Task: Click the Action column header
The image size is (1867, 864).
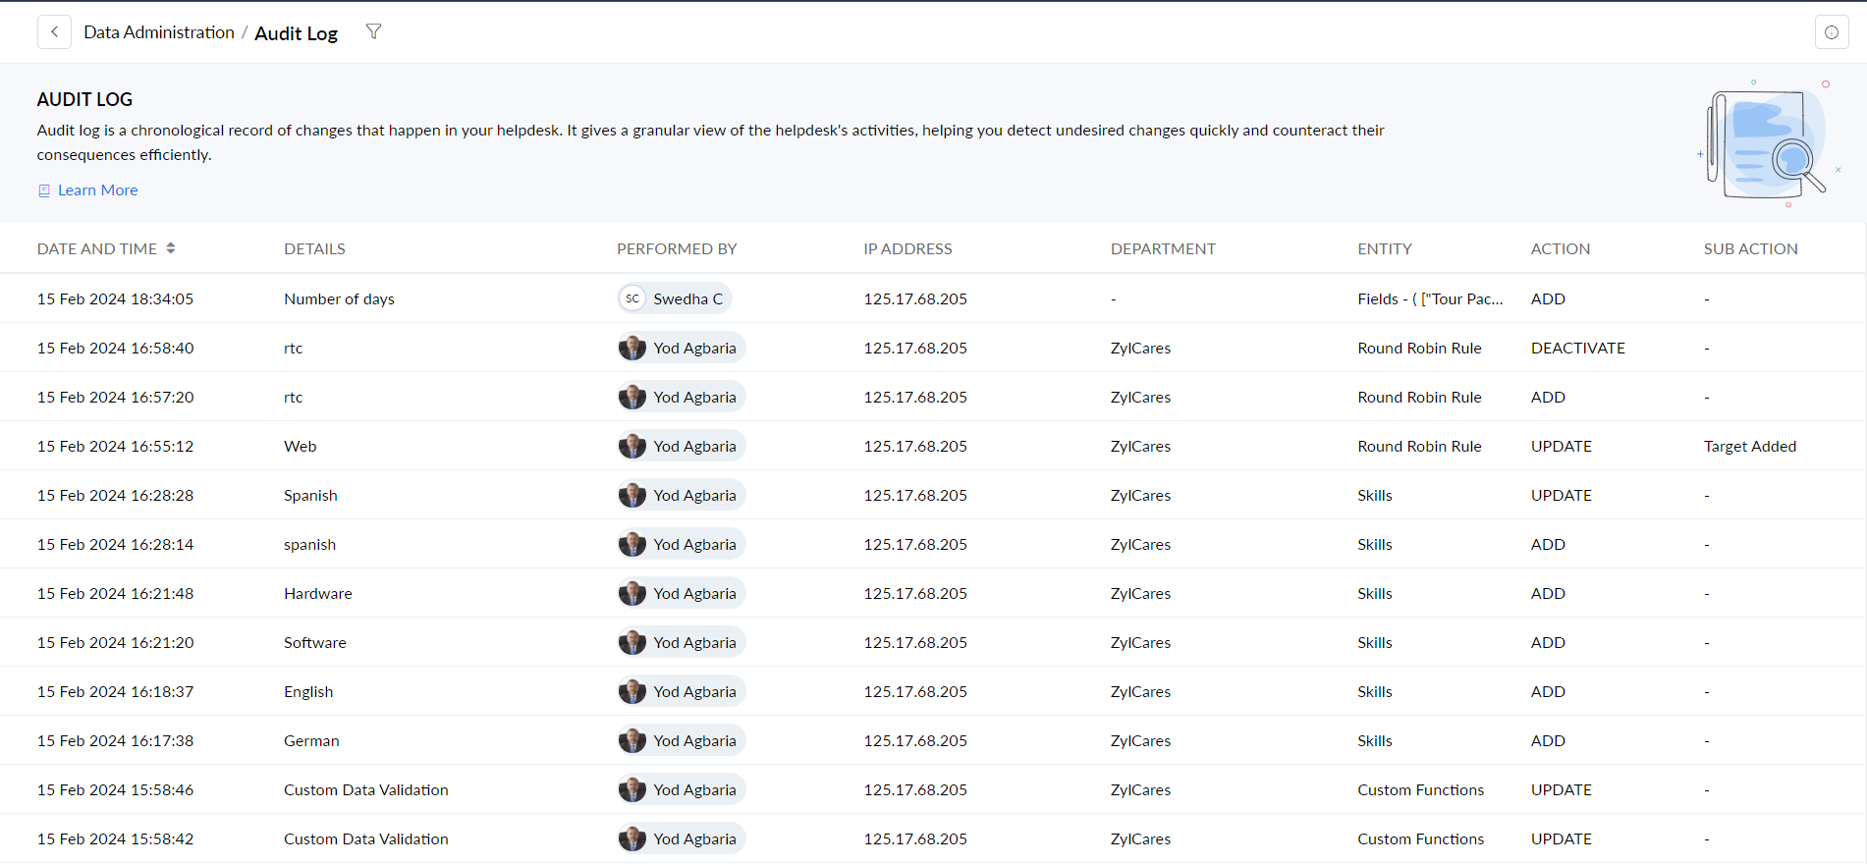Action: point(1560,249)
